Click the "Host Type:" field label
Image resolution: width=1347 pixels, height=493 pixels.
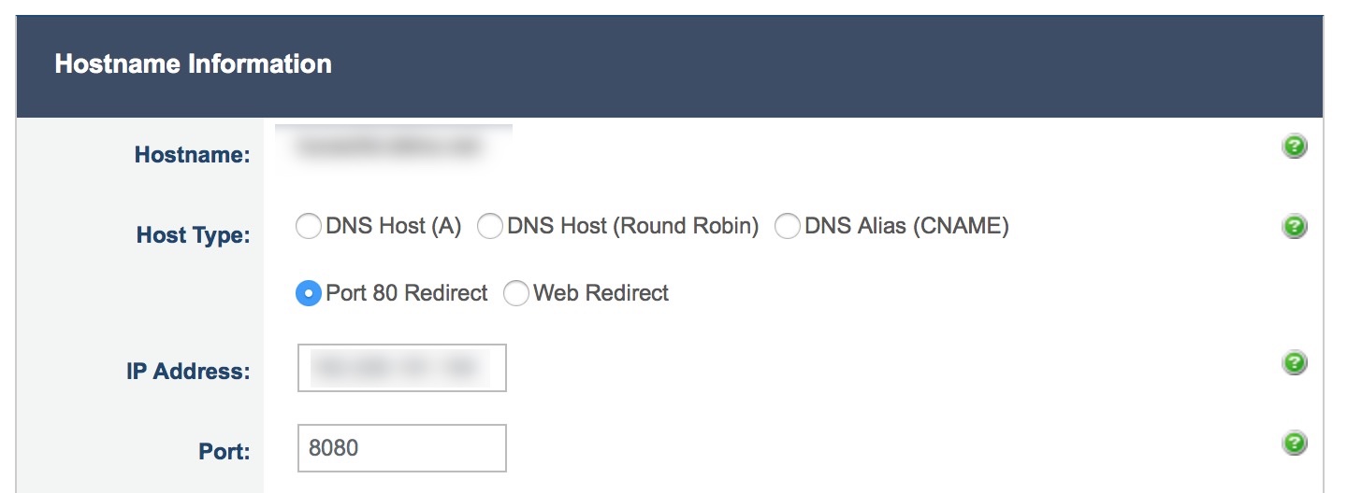[193, 235]
